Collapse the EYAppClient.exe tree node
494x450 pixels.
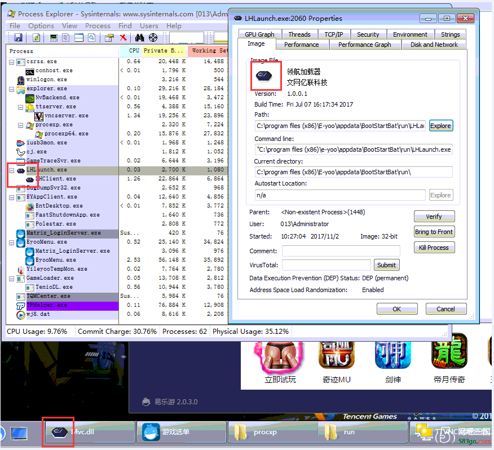click(x=12, y=197)
